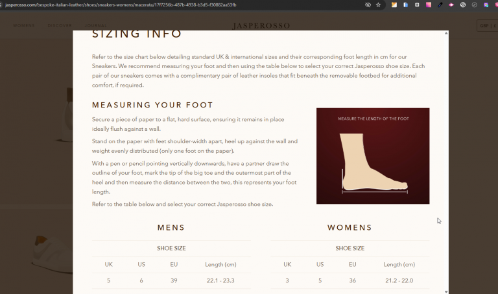Click the 22.1 - 23.3 length cell

(x=220, y=280)
